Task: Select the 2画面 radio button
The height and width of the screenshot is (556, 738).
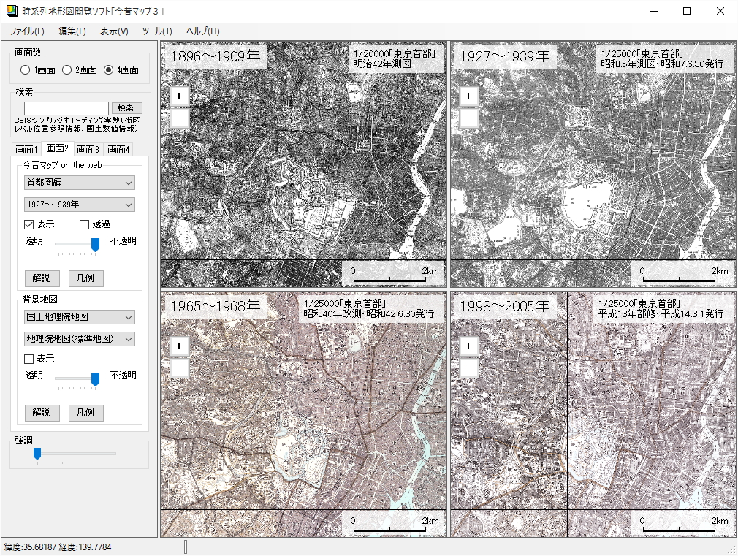Action: [79, 69]
